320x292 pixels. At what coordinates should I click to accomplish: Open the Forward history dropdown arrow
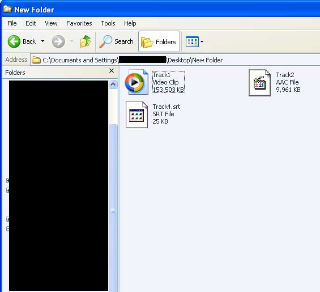coord(71,41)
